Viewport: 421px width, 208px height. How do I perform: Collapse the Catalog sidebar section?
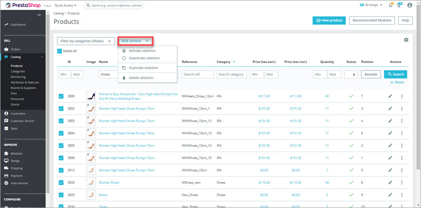tap(42, 57)
